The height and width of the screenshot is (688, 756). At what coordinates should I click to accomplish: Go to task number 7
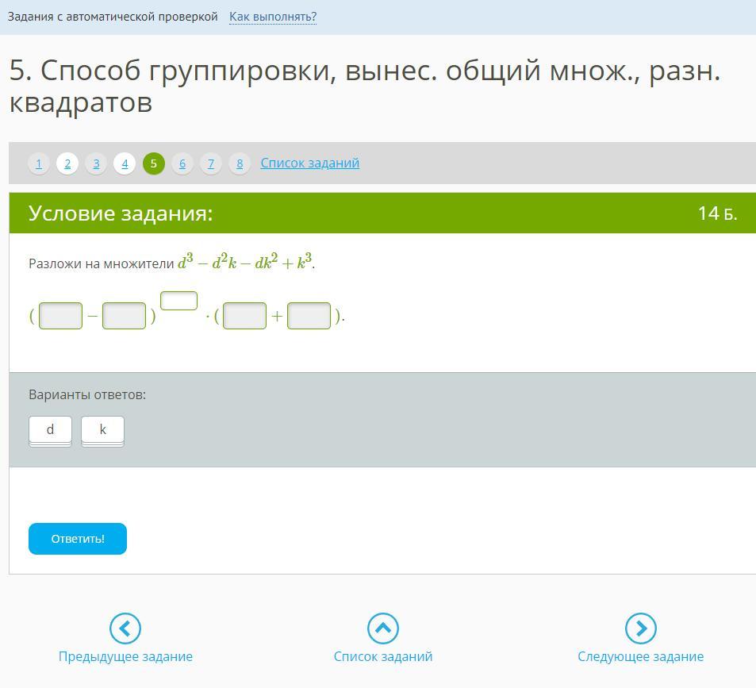(211, 163)
